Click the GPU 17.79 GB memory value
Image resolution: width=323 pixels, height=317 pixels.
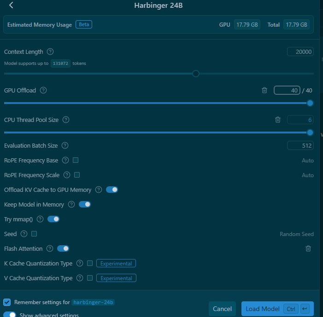tap(247, 25)
